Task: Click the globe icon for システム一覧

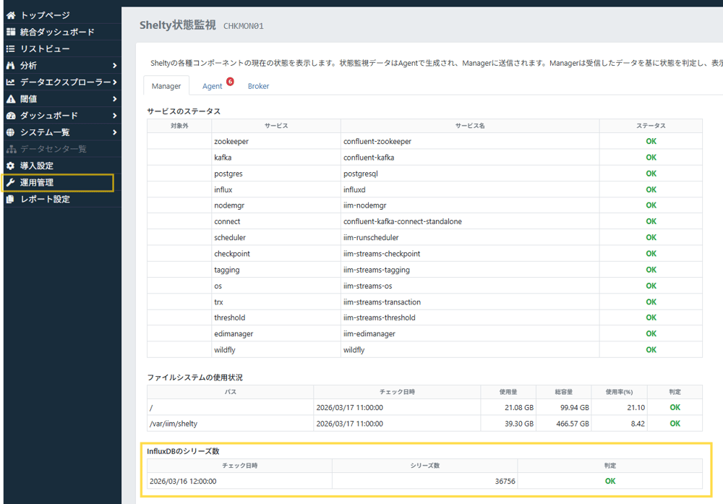Action: [x=11, y=132]
